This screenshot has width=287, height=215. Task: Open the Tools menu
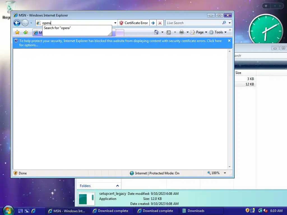tap(218, 32)
